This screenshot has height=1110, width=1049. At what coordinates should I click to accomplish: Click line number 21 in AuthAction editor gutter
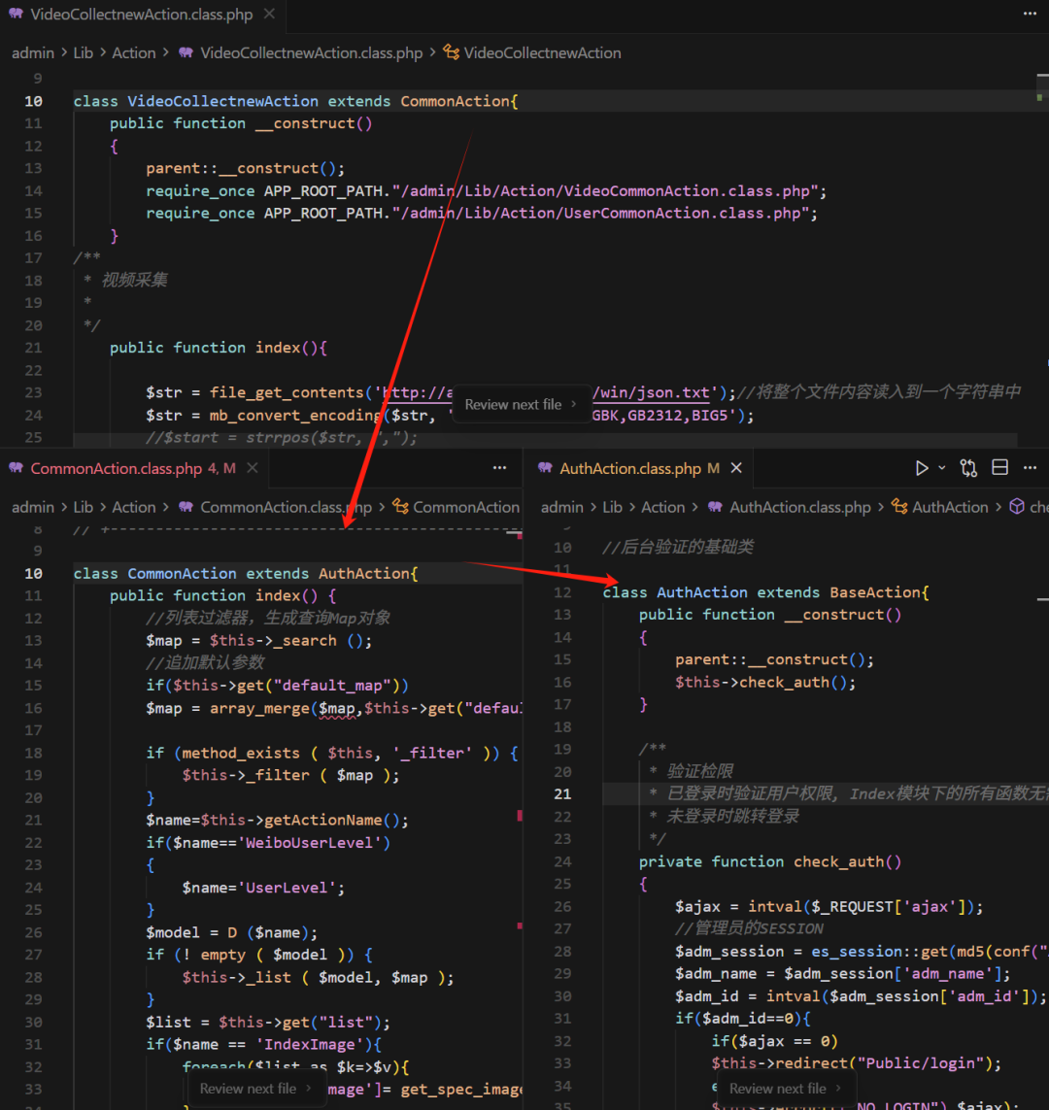pyautogui.click(x=562, y=793)
